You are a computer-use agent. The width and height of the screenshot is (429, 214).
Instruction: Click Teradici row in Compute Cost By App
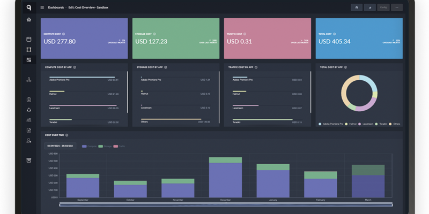coord(84,121)
